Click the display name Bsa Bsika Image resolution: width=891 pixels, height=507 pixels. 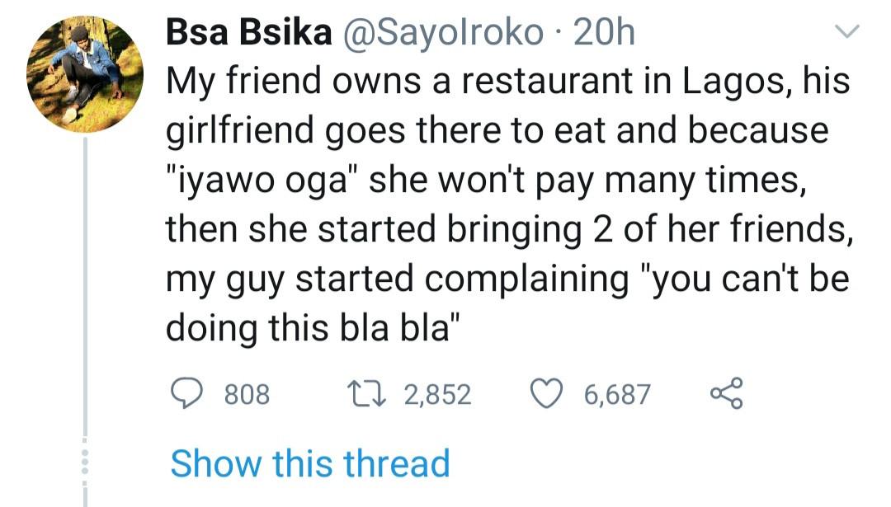[x=248, y=33]
